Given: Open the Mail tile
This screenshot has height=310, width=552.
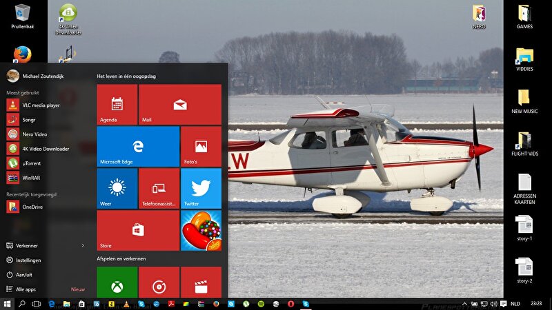Looking at the screenshot, I should pos(179,105).
